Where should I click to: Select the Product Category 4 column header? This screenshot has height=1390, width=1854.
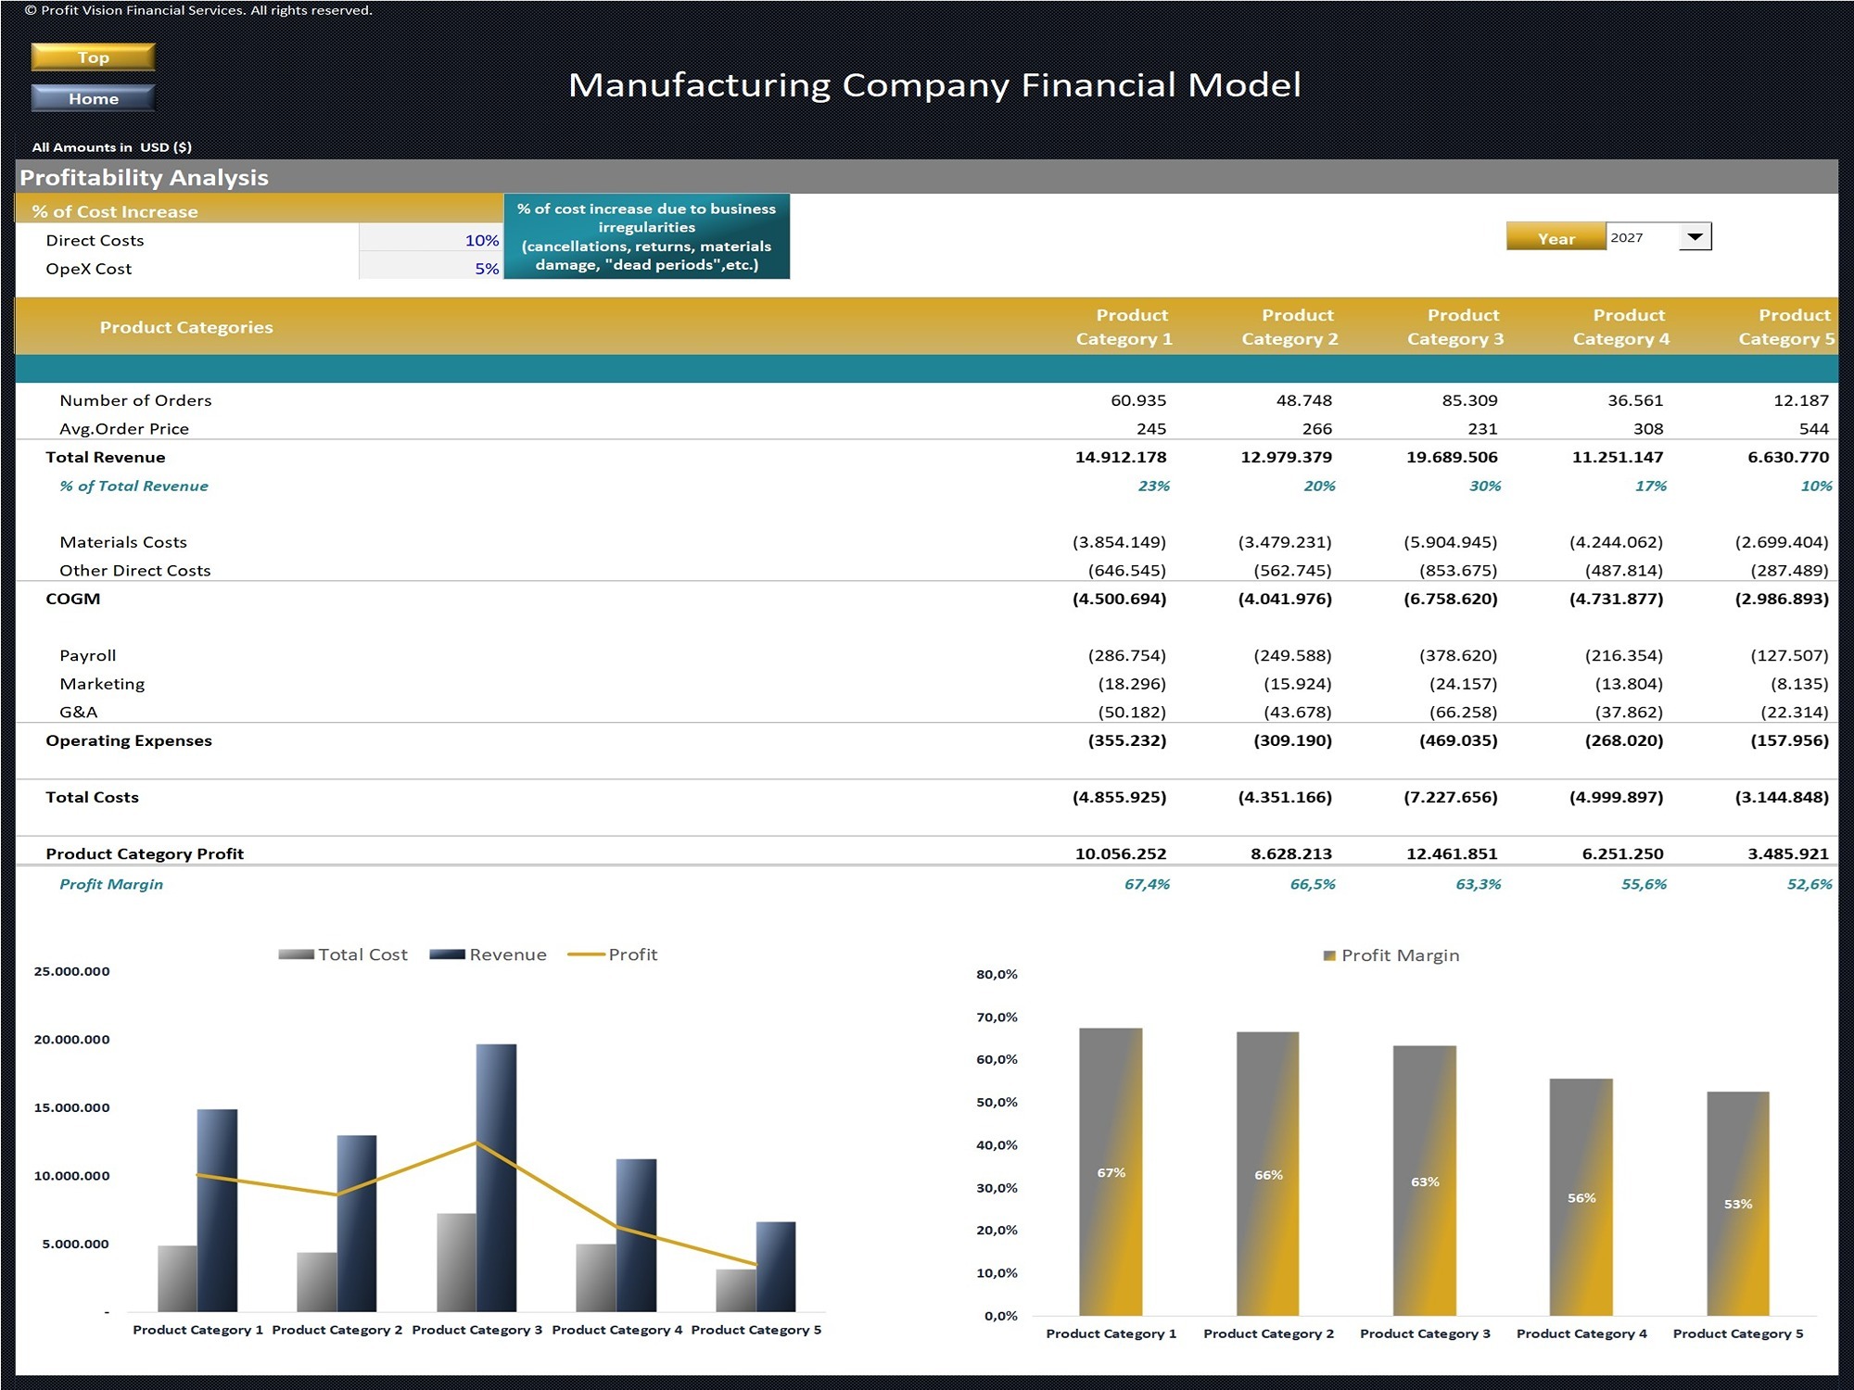tap(1621, 327)
